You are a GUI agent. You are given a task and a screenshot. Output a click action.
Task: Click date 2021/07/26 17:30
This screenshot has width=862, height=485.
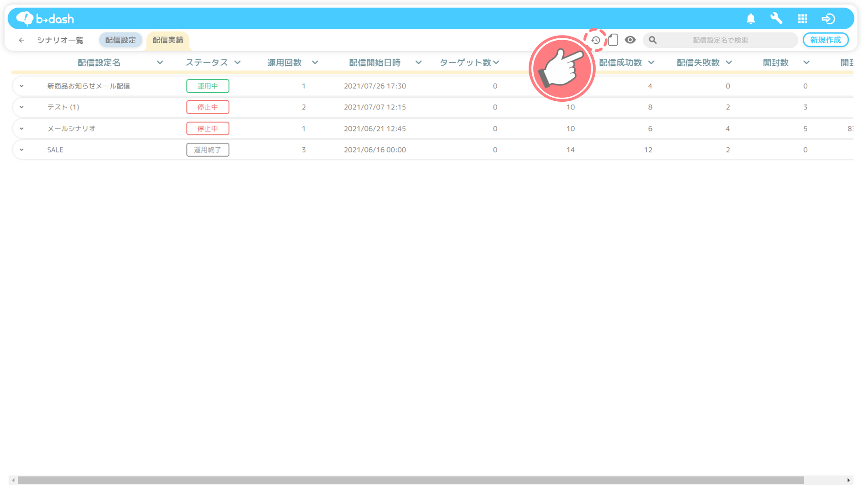pyautogui.click(x=375, y=86)
